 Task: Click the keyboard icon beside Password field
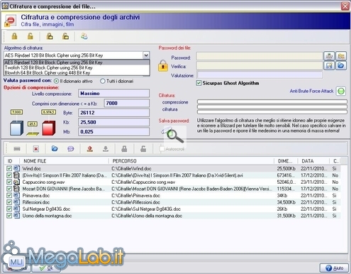(329, 56)
